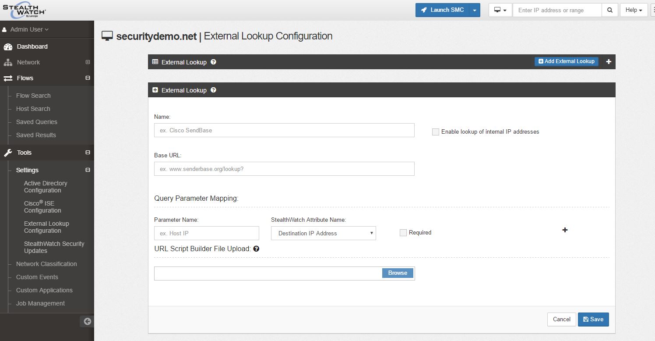Open Network Classification in sidebar
The width and height of the screenshot is (655, 341).
(46, 264)
